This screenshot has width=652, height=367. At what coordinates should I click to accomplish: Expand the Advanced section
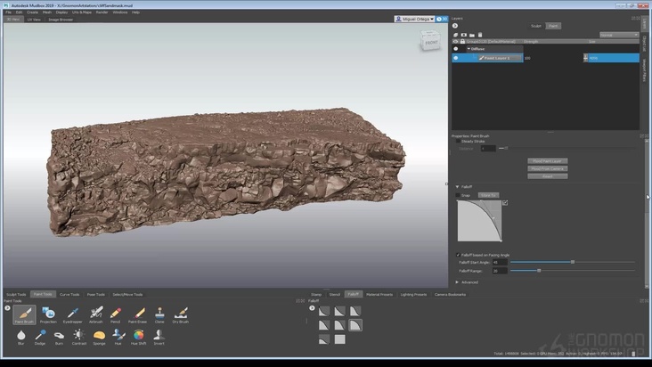pyautogui.click(x=458, y=281)
